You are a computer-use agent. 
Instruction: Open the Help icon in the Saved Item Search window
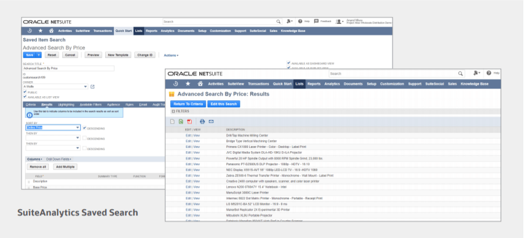point(300,21)
